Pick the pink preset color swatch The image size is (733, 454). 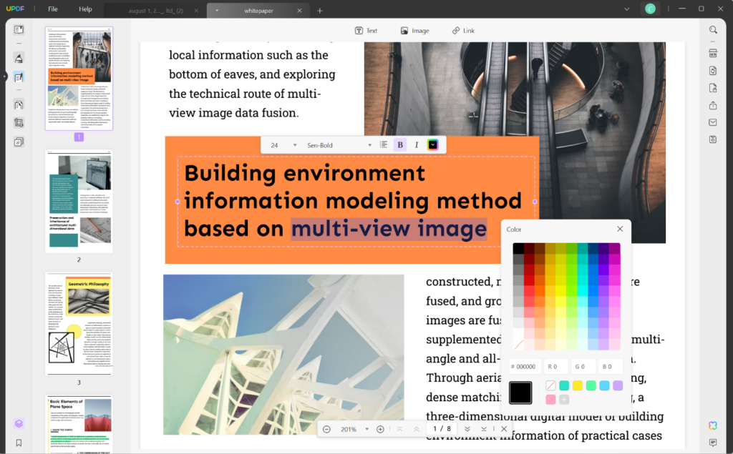coord(550,400)
